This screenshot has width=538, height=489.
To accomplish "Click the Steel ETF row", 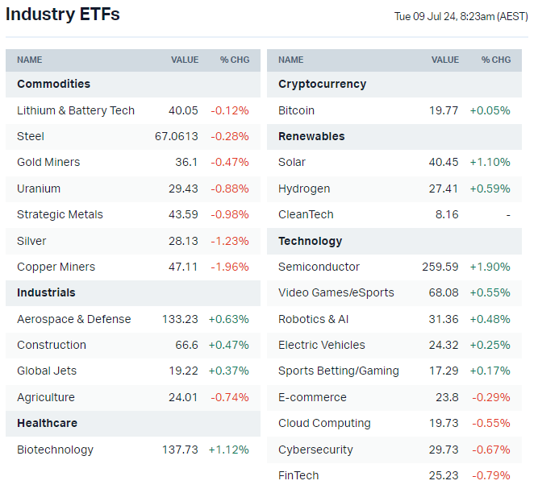I will (31, 136).
